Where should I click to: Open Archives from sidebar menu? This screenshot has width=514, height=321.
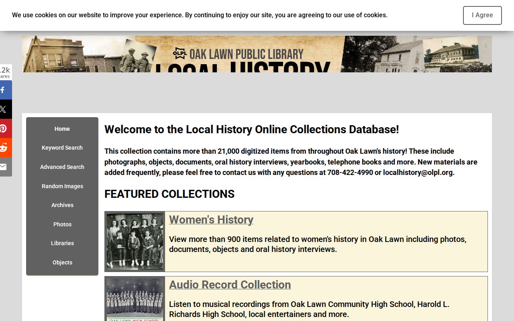click(x=62, y=205)
